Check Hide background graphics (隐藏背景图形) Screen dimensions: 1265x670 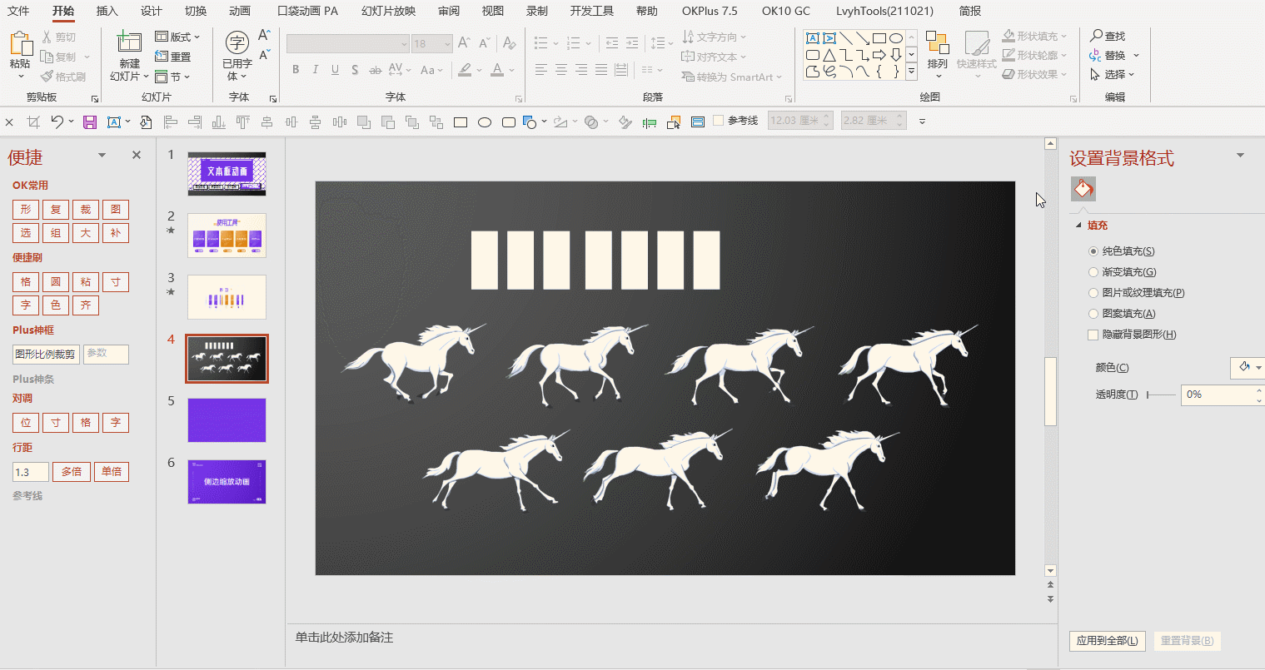click(x=1093, y=335)
